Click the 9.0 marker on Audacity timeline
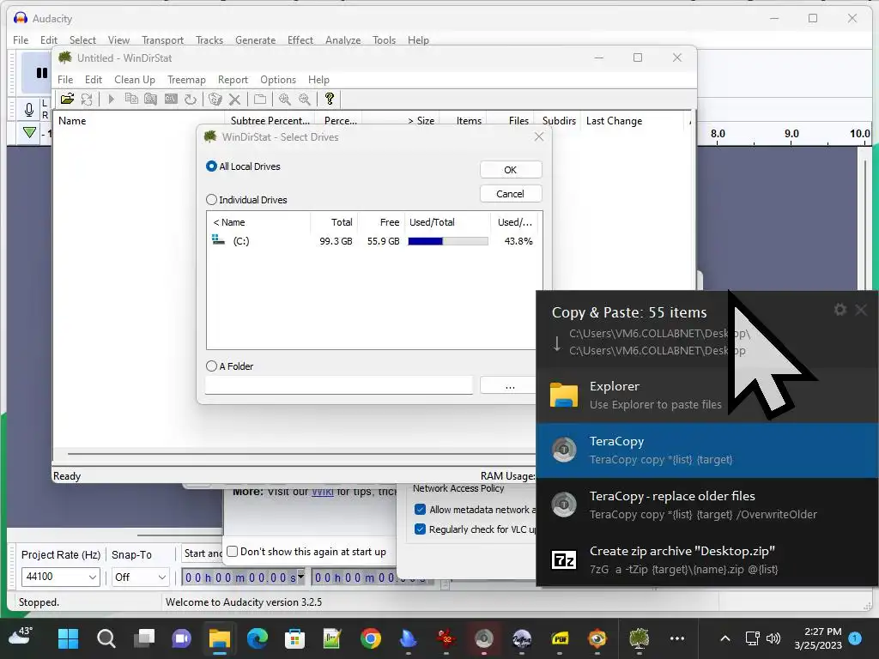 pyautogui.click(x=791, y=133)
